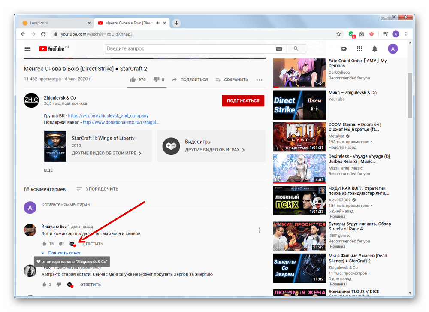Open the media control toolbar button
Image resolution: width=429 pixels, height=312 pixels.
386,34
